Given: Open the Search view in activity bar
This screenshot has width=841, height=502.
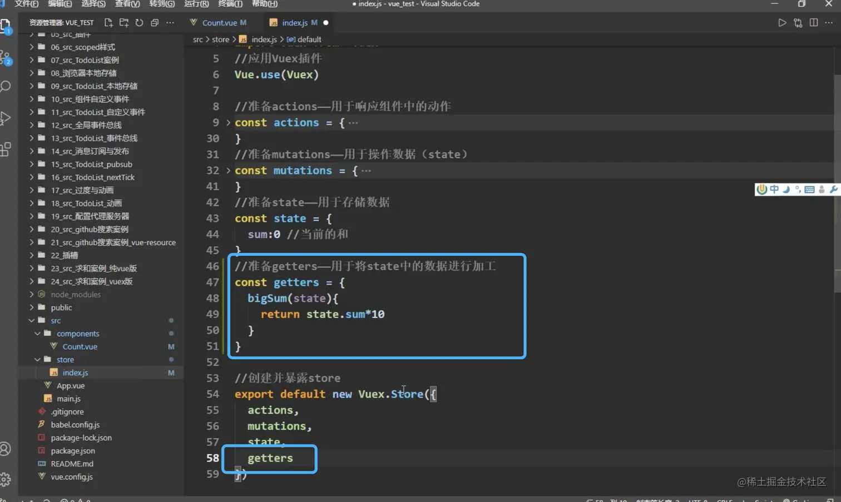Looking at the screenshot, I should point(6,86).
